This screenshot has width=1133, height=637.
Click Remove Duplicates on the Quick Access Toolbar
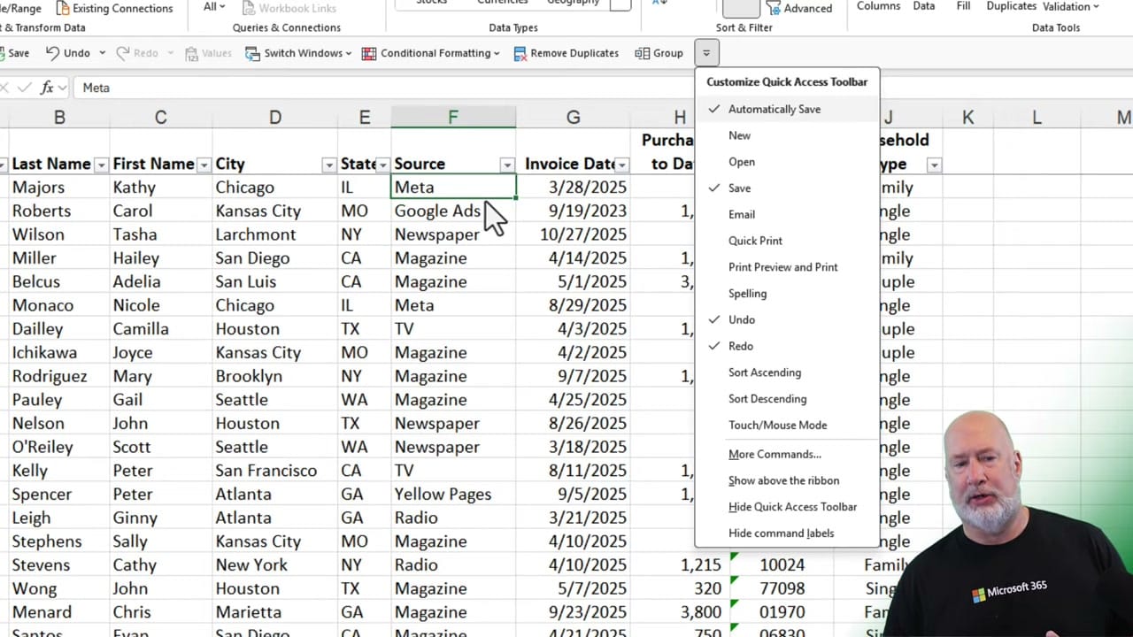[566, 53]
